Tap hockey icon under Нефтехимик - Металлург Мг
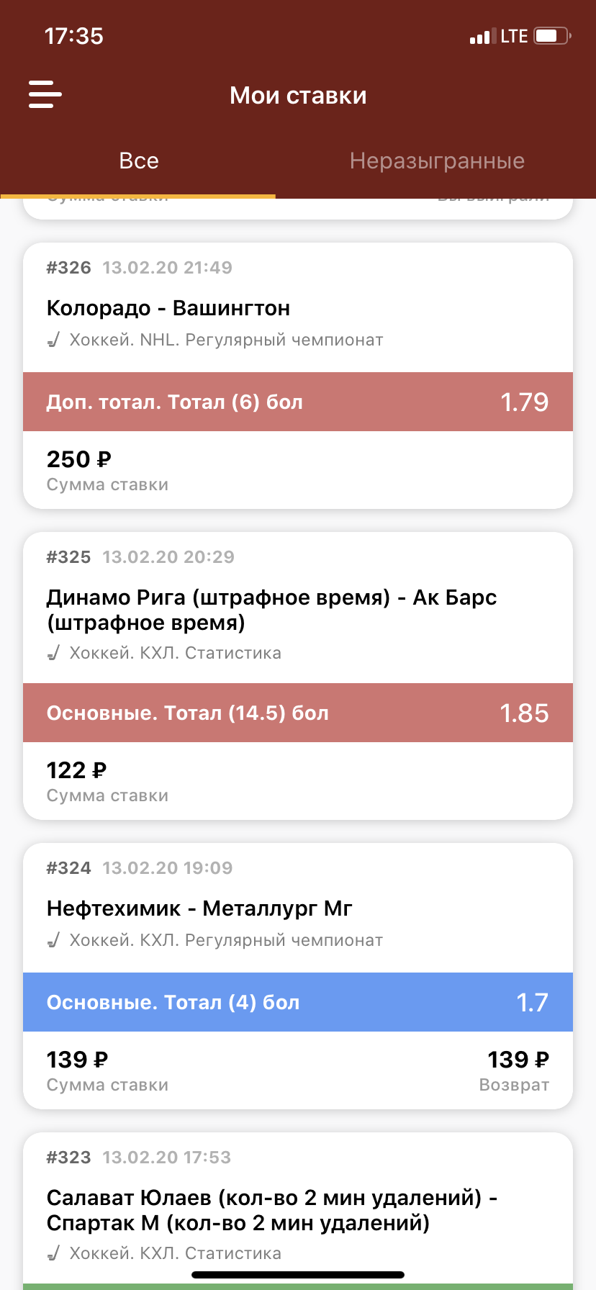 coord(53,940)
